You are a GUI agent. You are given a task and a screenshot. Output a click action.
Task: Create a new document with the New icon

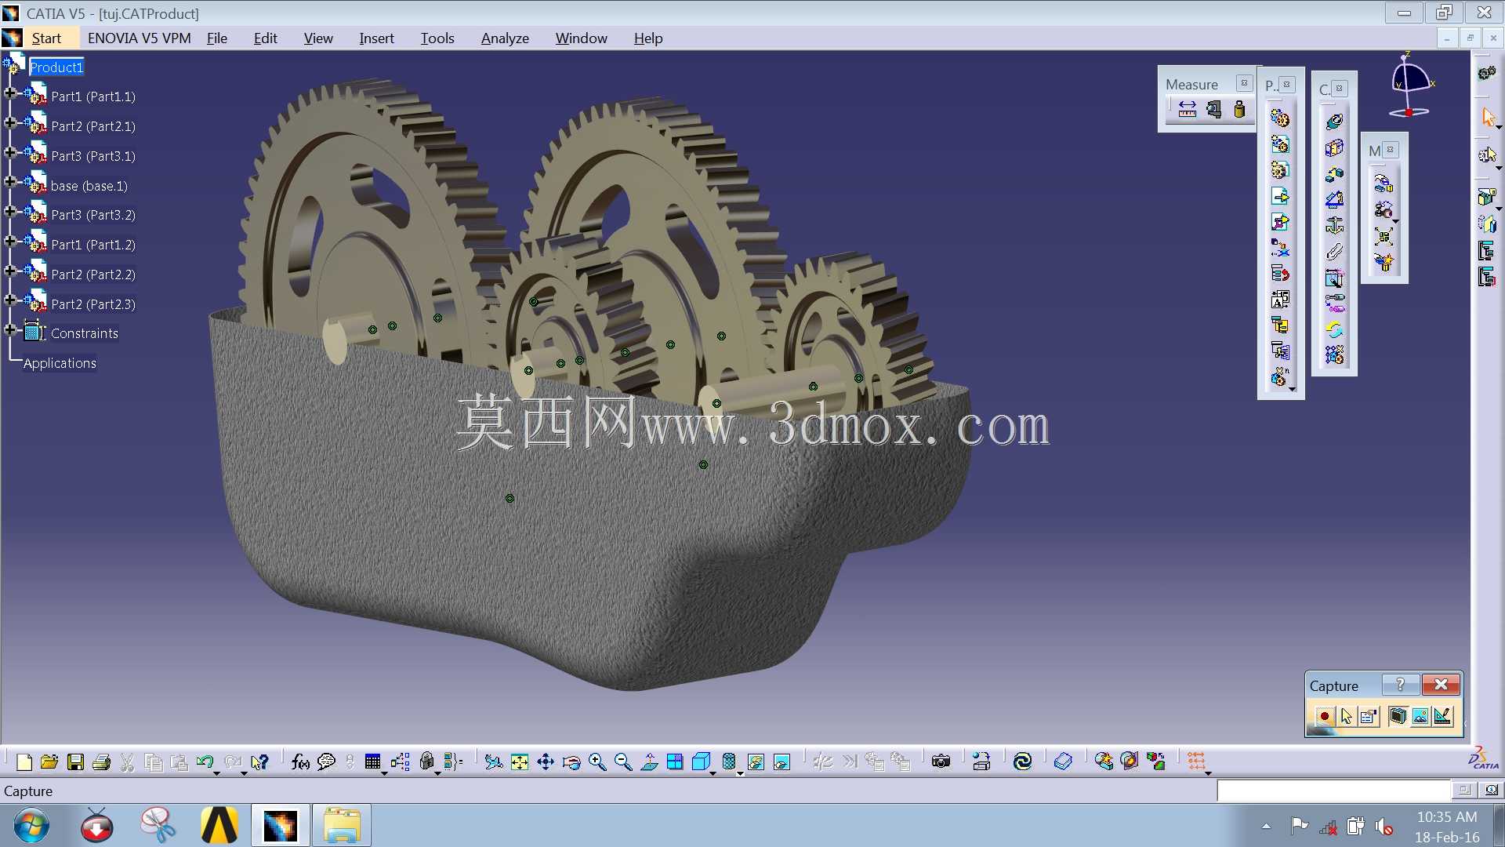[24, 762]
